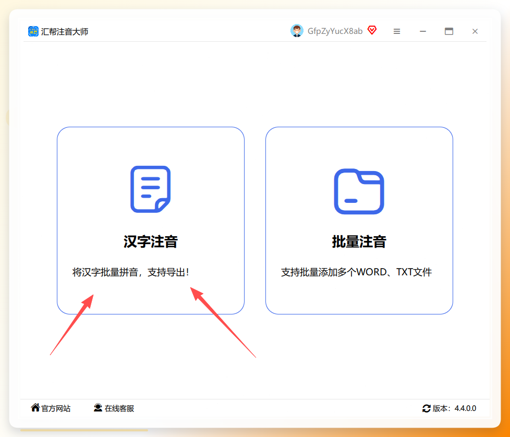Close the 汇帮注音大师 window
The height and width of the screenshot is (437, 510).
point(475,31)
